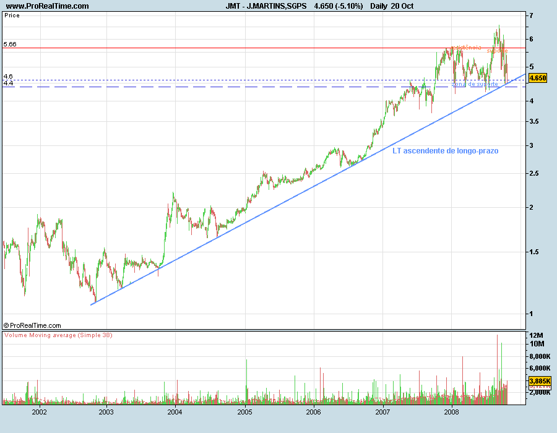Click the 2004 date axis label

pyautogui.click(x=175, y=412)
